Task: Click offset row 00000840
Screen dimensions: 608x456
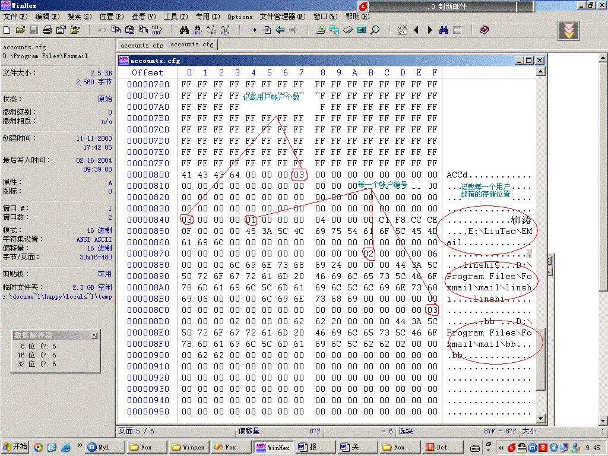Action: click(148, 220)
